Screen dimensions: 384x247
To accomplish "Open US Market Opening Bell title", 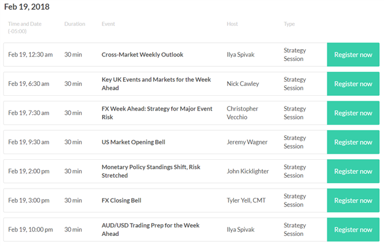I will pyautogui.click(x=134, y=142).
